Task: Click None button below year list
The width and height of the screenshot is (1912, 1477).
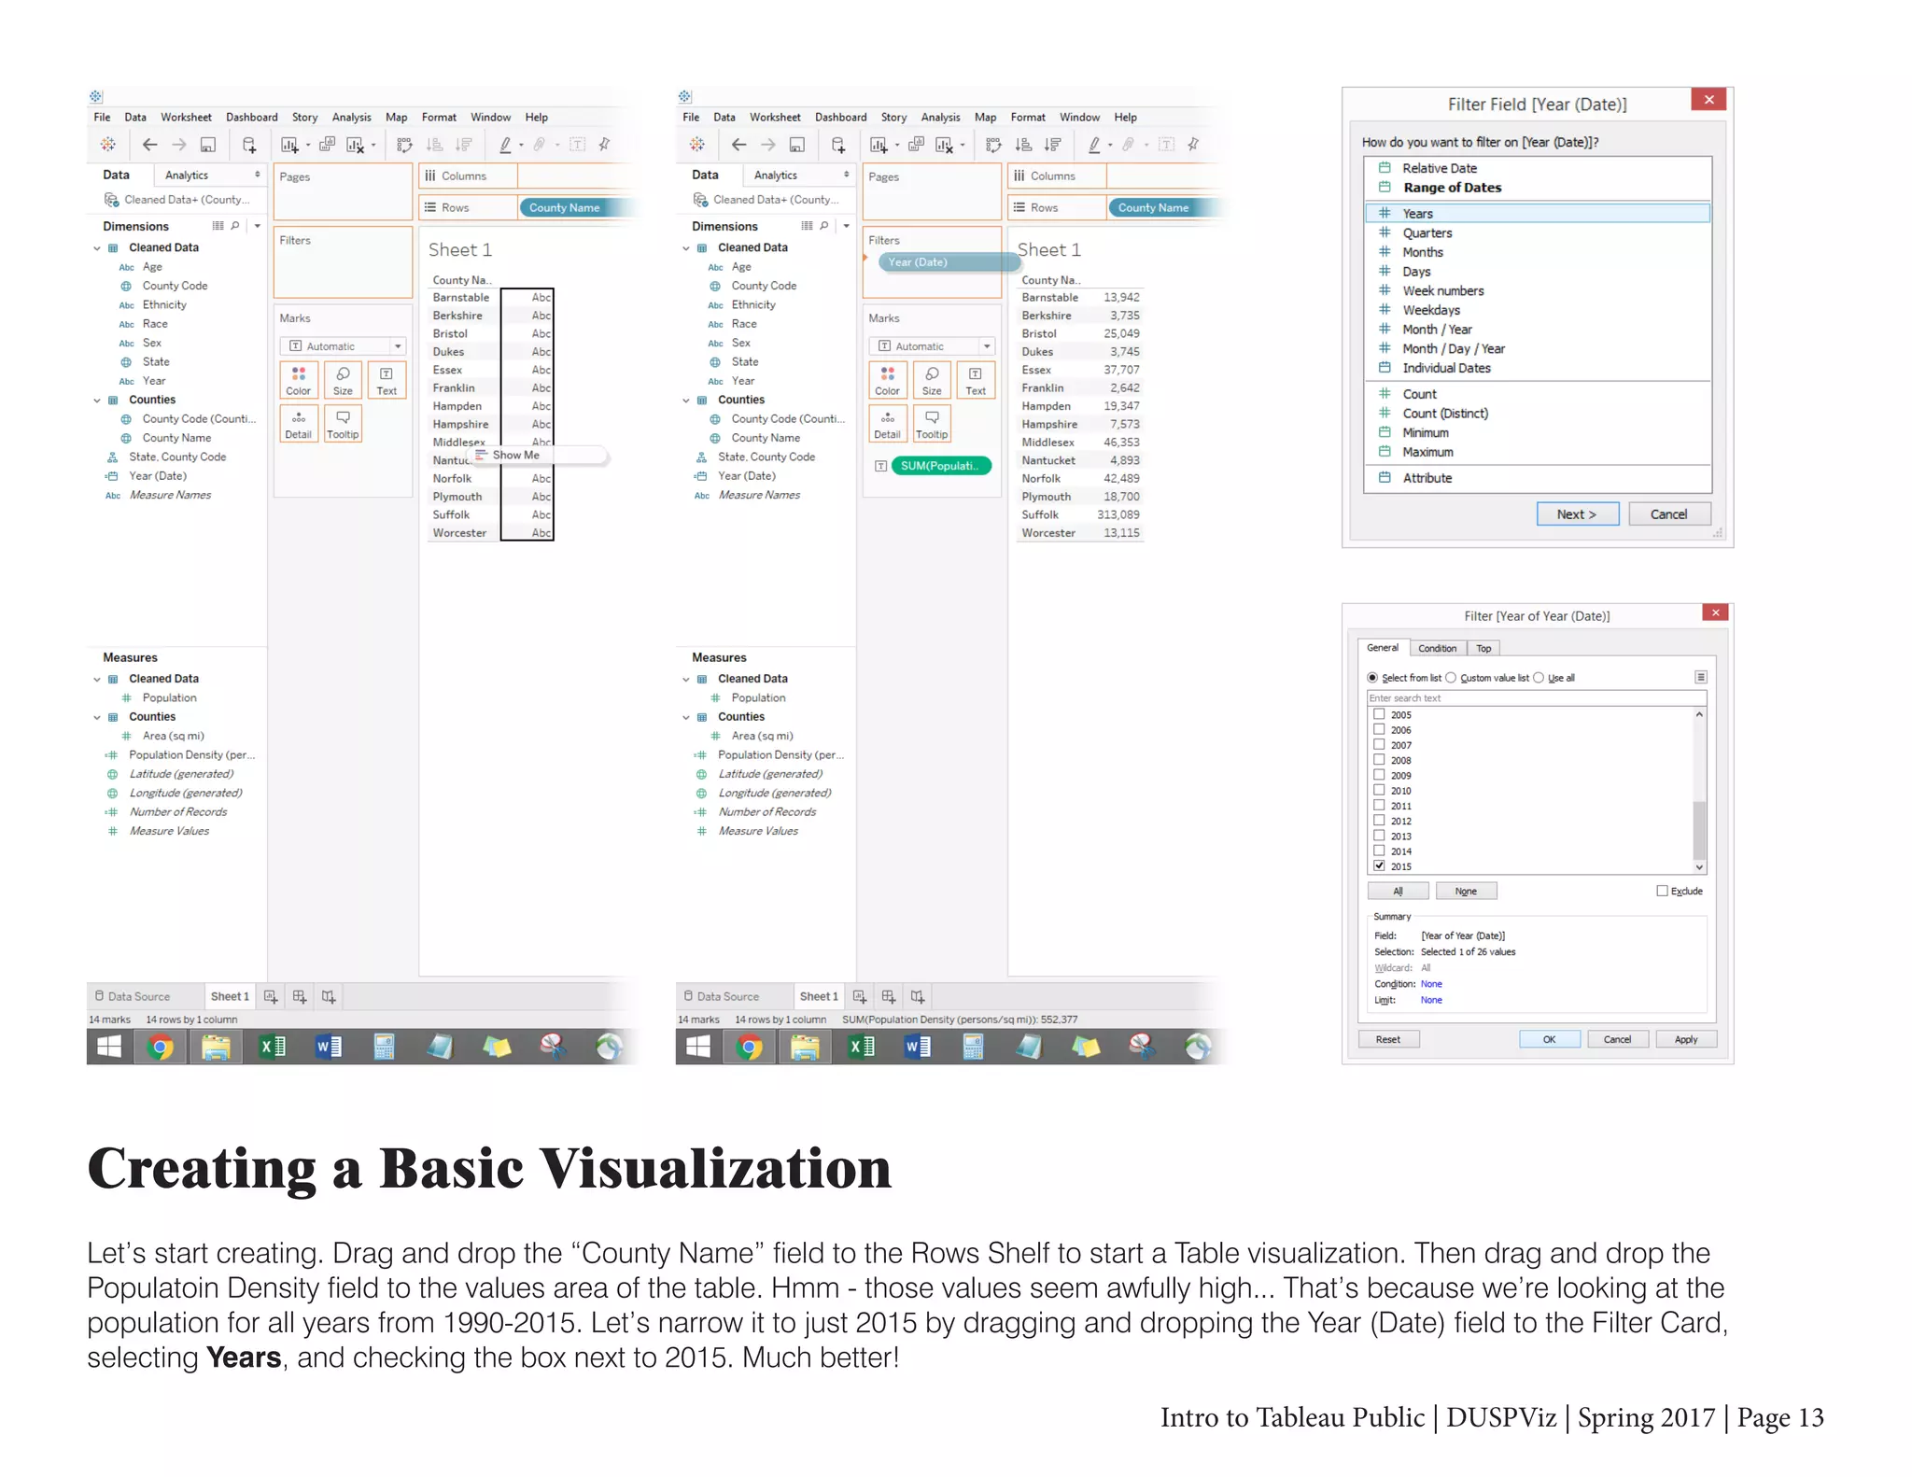Action: pyautogui.click(x=1466, y=891)
